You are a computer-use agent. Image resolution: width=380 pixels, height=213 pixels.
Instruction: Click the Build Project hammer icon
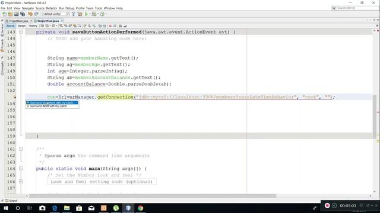pos(74,14)
